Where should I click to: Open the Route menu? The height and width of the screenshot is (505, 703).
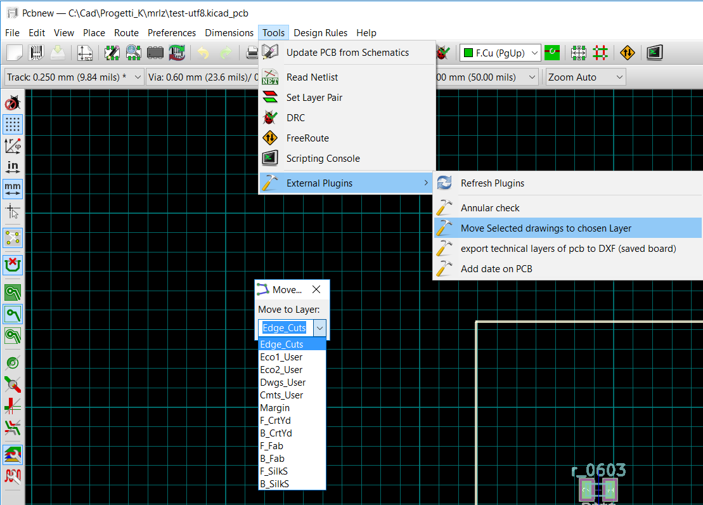[126, 32]
